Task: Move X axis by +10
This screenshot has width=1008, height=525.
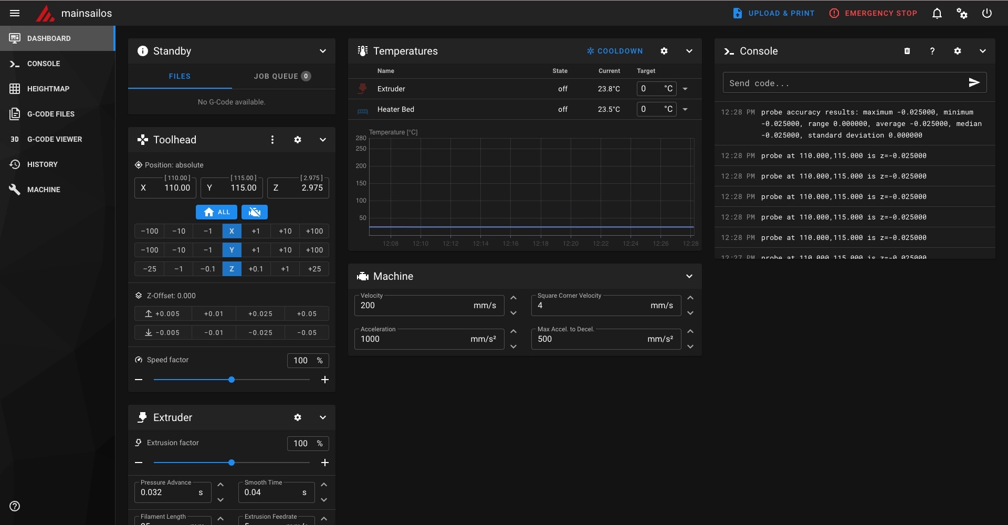Action: click(285, 231)
